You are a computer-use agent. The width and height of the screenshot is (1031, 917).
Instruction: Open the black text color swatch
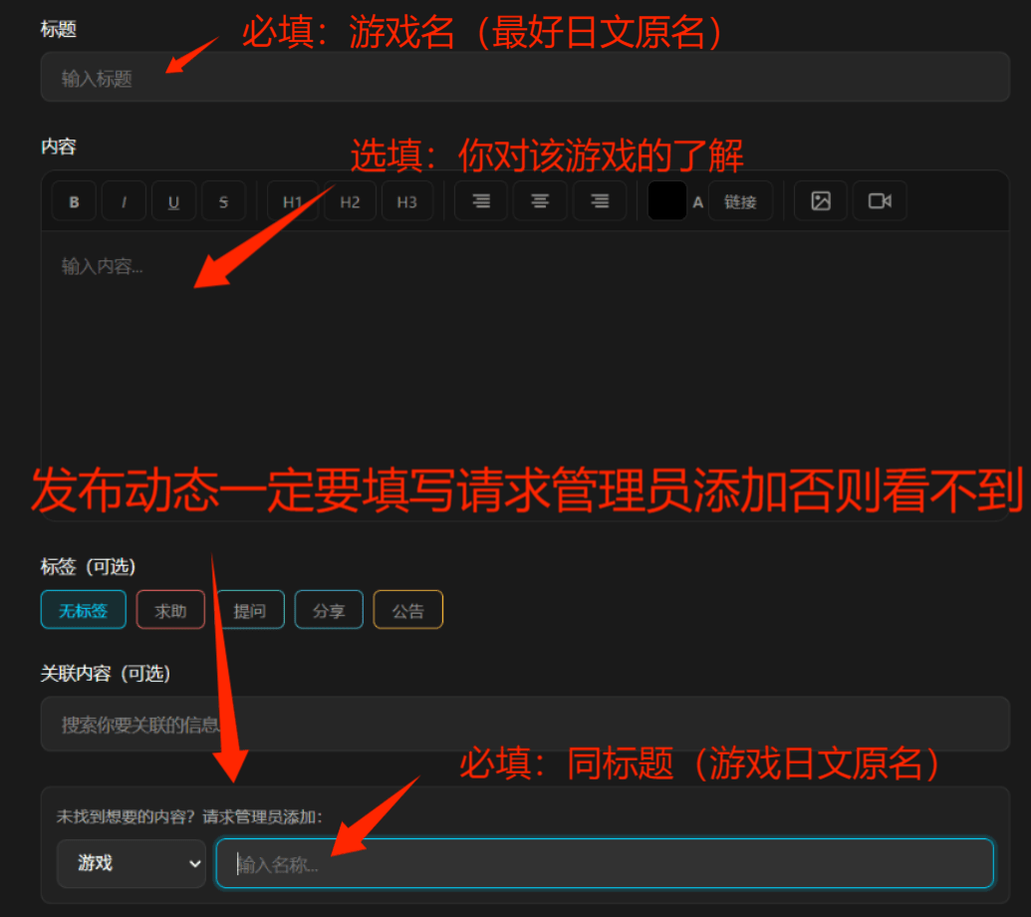point(666,201)
